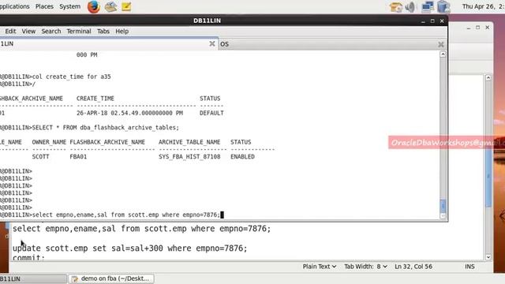This screenshot has width=505, height=284.
Task: Click the trash-like tray icon beside the clock
Action: coord(443,7)
